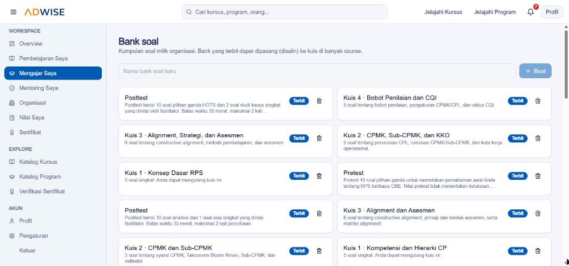Open Sertifikat in sidebar
Viewport: 569px width, 266px height.
pyautogui.click(x=53, y=132)
